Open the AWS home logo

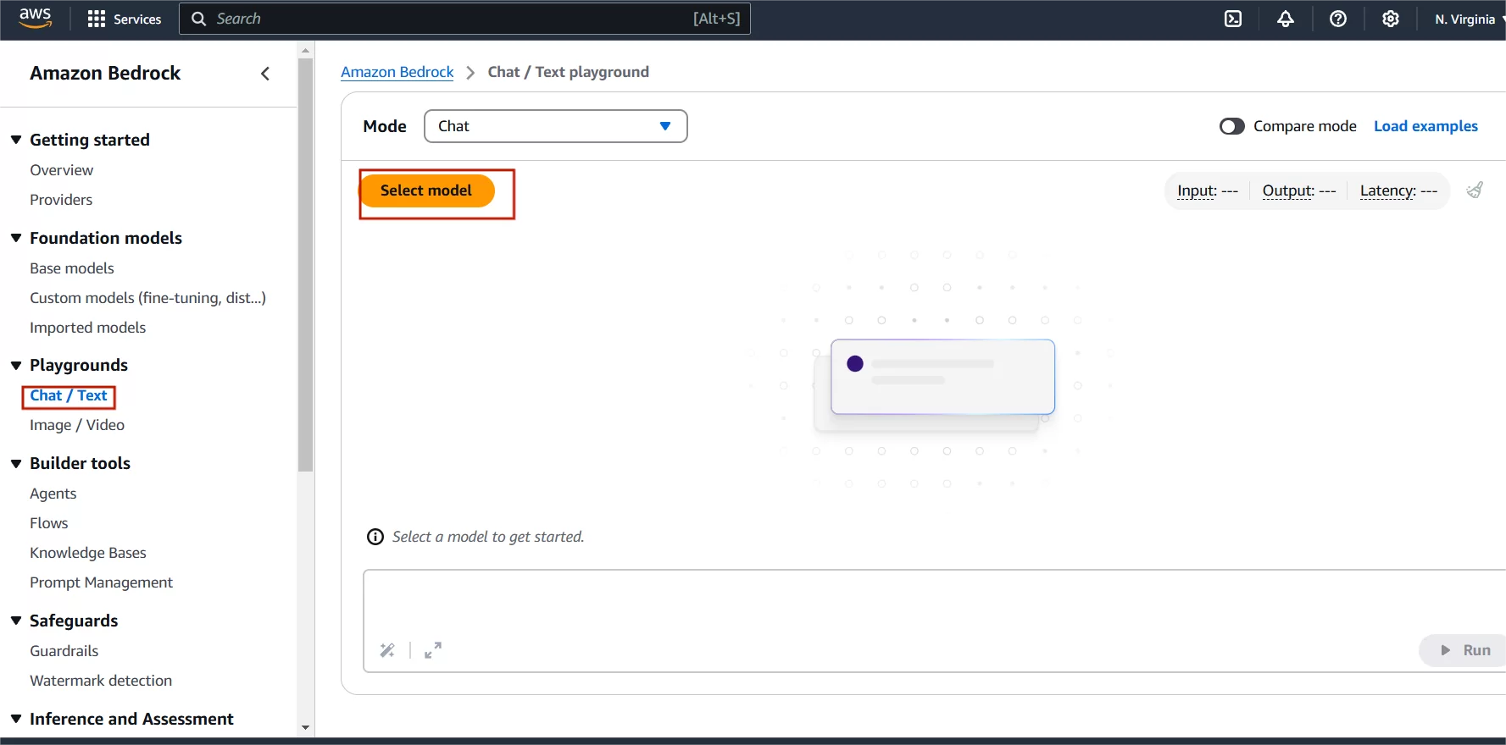[35, 18]
